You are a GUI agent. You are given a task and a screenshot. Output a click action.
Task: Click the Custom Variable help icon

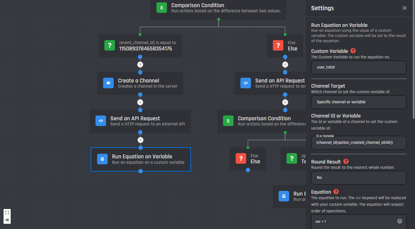(353, 51)
